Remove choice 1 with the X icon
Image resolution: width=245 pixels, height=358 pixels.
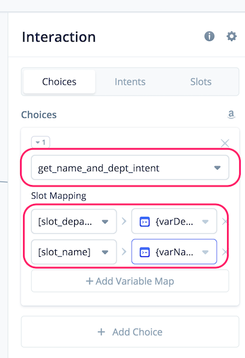(x=225, y=143)
